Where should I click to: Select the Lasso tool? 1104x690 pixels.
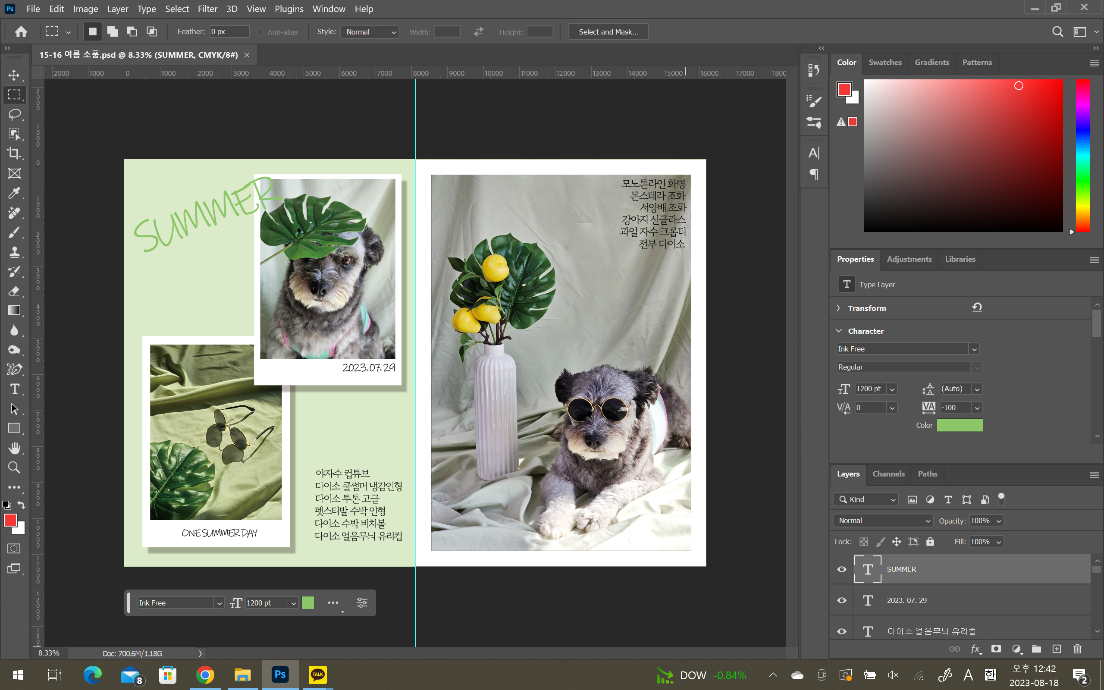[x=14, y=114]
